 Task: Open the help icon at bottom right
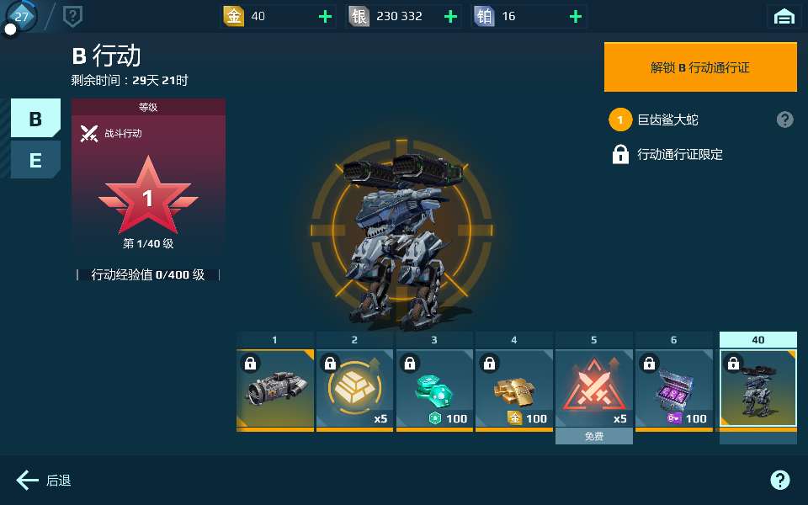[x=779, y=480]
